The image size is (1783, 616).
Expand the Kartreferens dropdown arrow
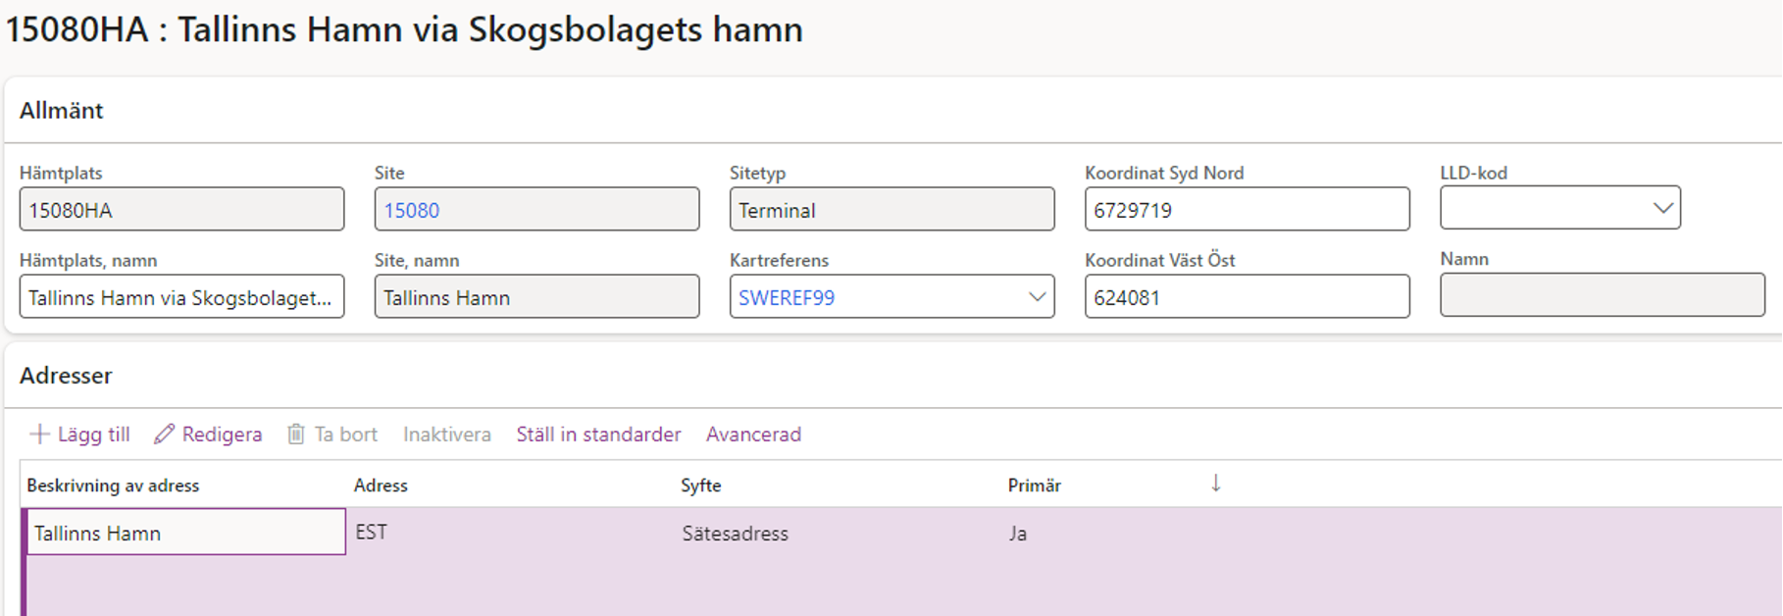[1037, 296]
